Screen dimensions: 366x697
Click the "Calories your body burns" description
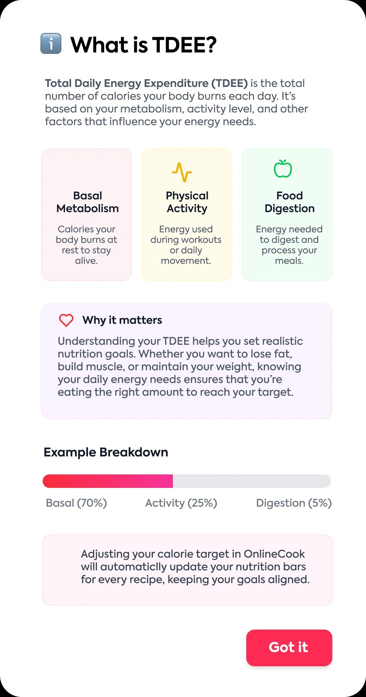click(86, 245)
